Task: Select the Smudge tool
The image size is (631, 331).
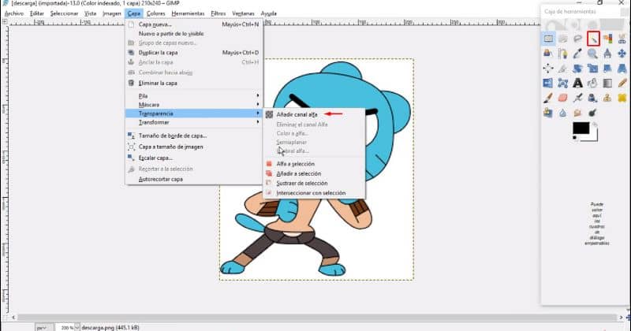Action: pyautogui.click(x=578, y=113)
